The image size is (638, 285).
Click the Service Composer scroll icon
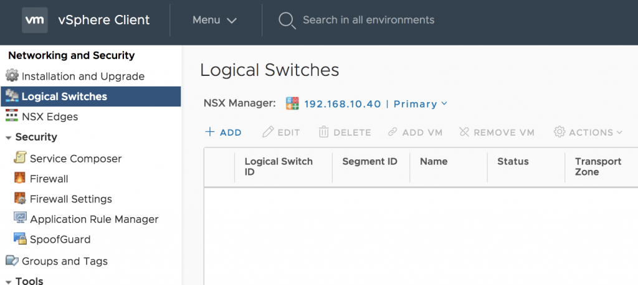[x=20, y=158]
